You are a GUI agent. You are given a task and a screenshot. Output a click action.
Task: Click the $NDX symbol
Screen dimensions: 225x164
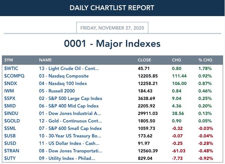pos(10,83)
